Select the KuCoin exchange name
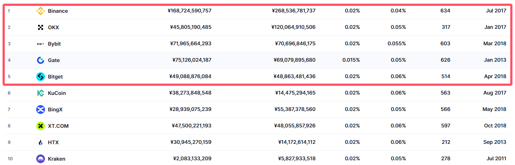515x165 pixels. point(57,93)
